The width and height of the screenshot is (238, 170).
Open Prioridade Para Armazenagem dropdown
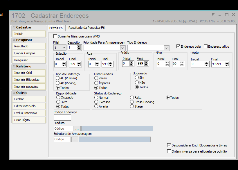click(x=122, y=48)
